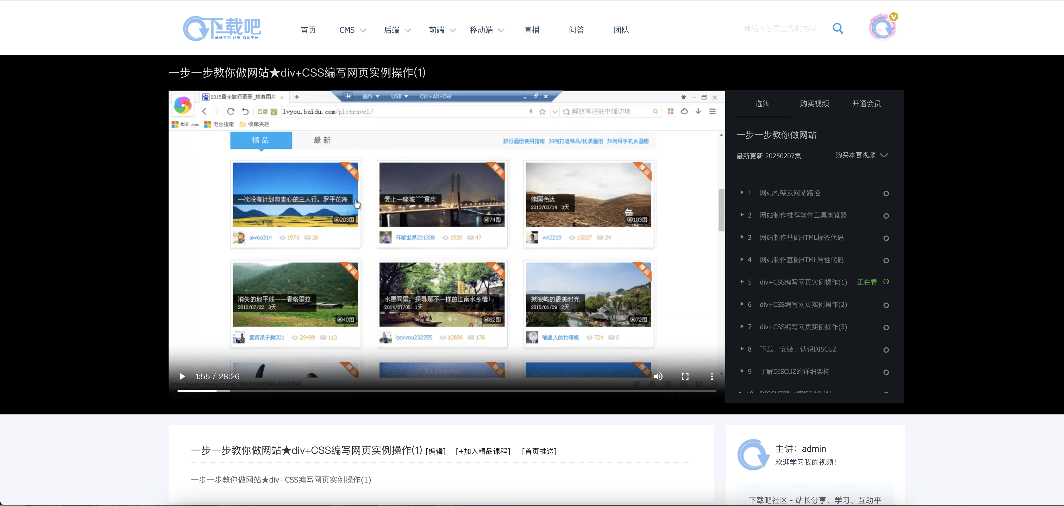This screenshot has height=506, width=1064.
Task: Switch to the 选集 tab
Action: [x=762, y=104]
